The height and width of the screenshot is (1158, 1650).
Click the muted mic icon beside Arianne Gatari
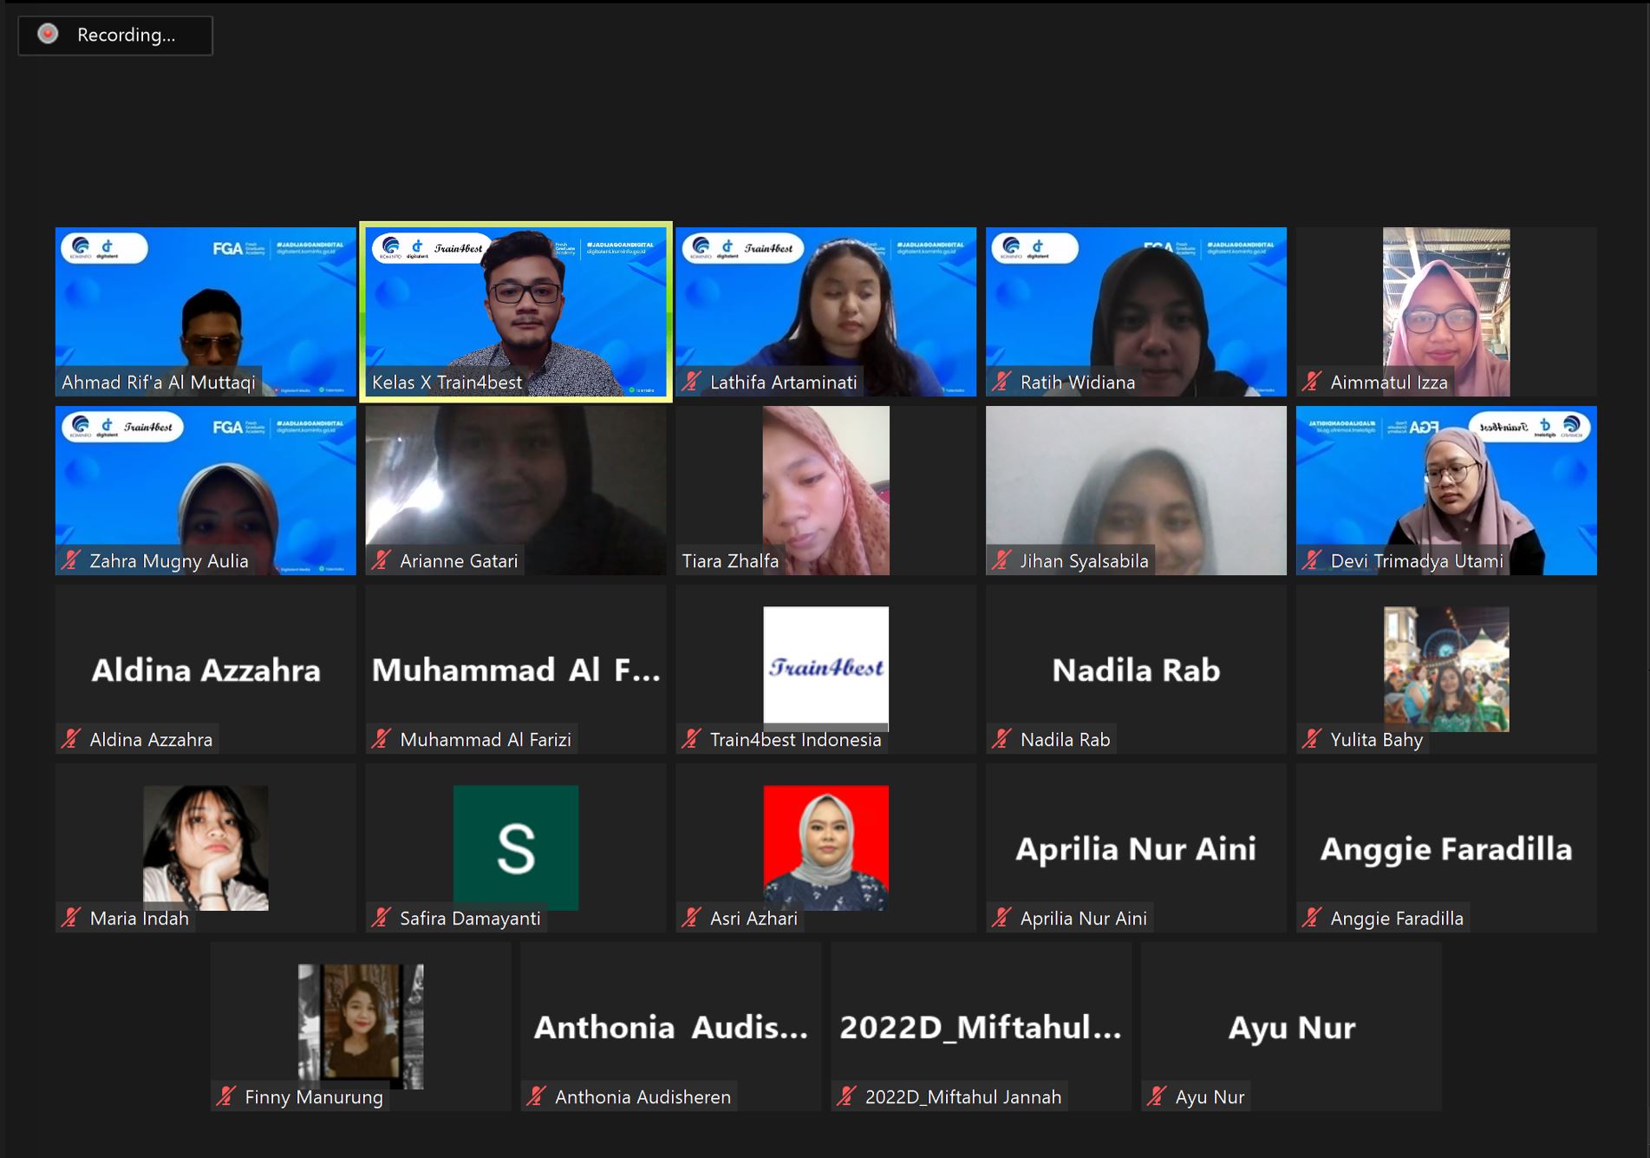point(380,561)
